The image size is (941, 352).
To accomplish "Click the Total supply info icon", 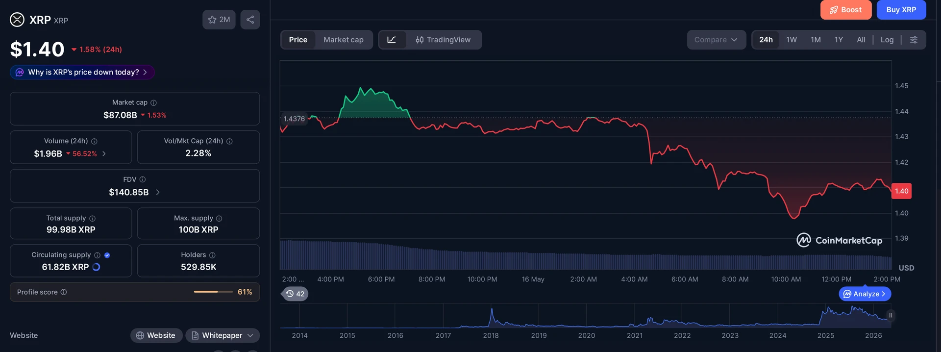I will tap(92, 218).
